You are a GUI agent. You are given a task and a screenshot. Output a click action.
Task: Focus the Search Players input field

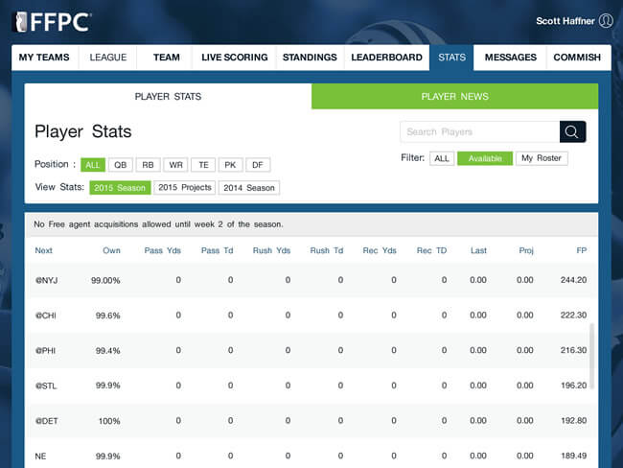[x=480, y=131]
